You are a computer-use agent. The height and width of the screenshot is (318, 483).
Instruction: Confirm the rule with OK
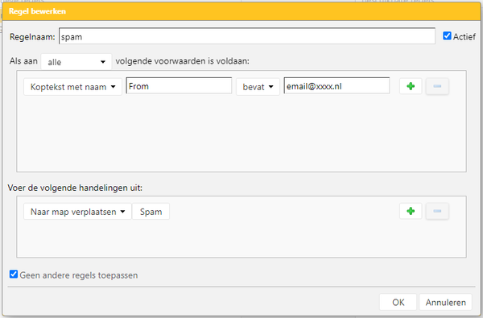[398, 302]
